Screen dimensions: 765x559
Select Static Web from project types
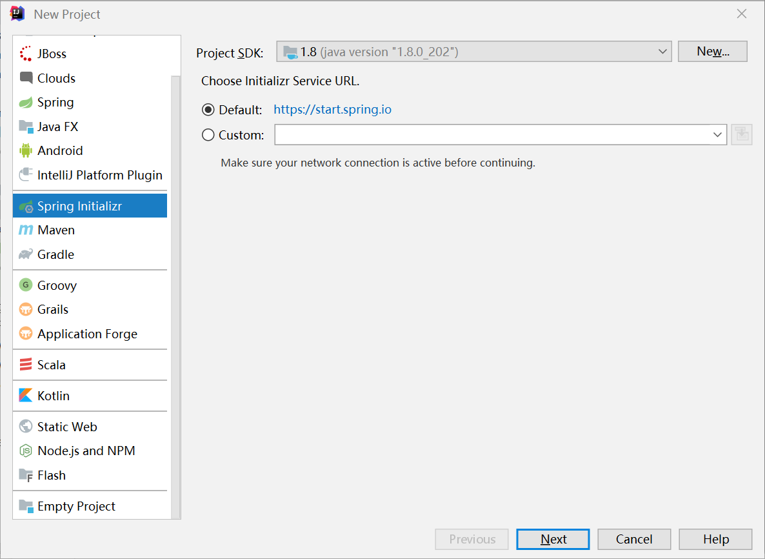tap(67, 427)
